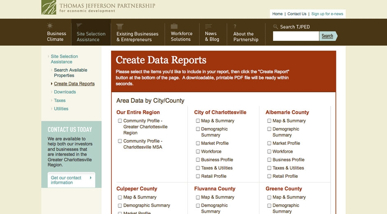
Task: Click Sign up for e-news
Action: pos(327,14)
